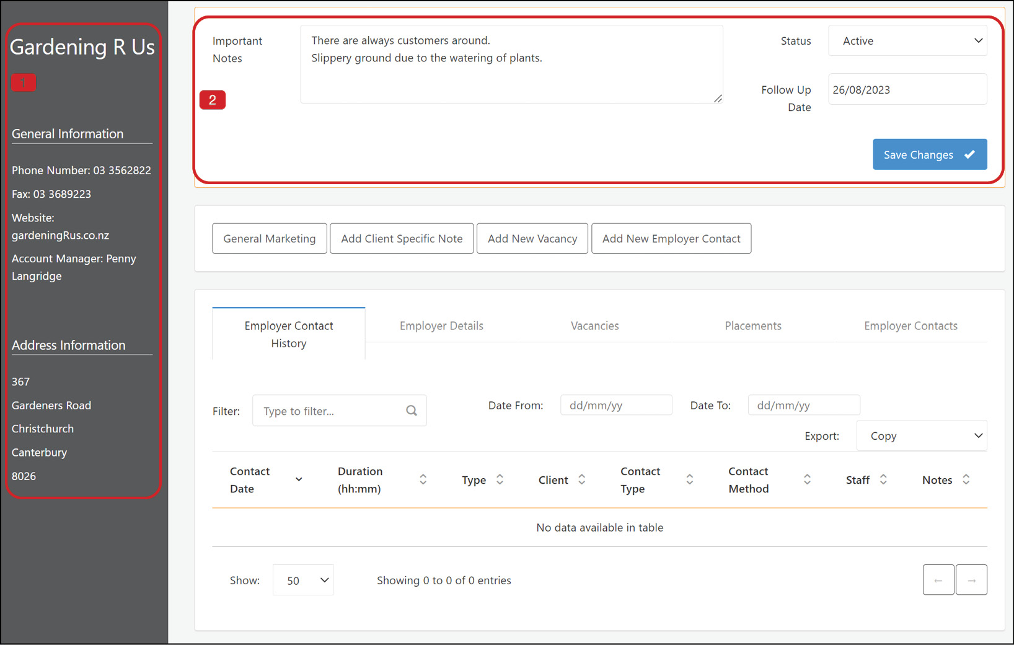
Task: Click the gardeningRus.co.nz website text
Action: point(60,235)
